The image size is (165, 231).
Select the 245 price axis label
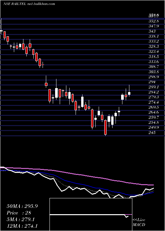pyautogui.click(x=152, y=133)
